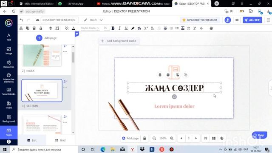272x153 pixels.
Task: Open the preview eye icon
Action: tap(237, 20)
